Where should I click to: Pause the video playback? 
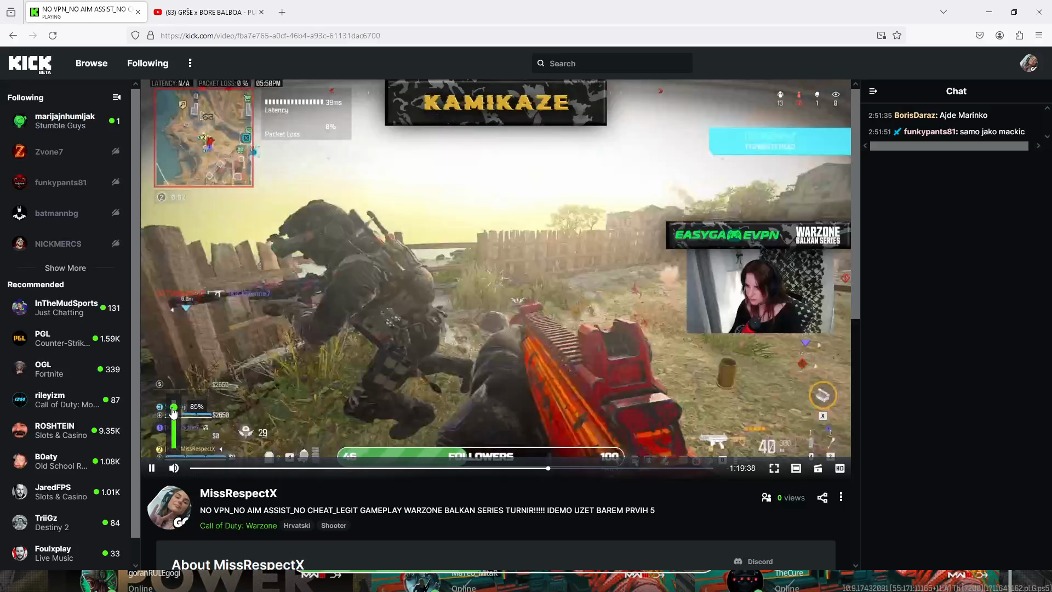pos(152,468)
